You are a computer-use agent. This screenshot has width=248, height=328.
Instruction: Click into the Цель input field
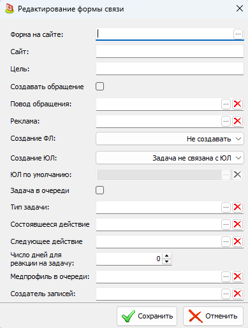[170, 69]
